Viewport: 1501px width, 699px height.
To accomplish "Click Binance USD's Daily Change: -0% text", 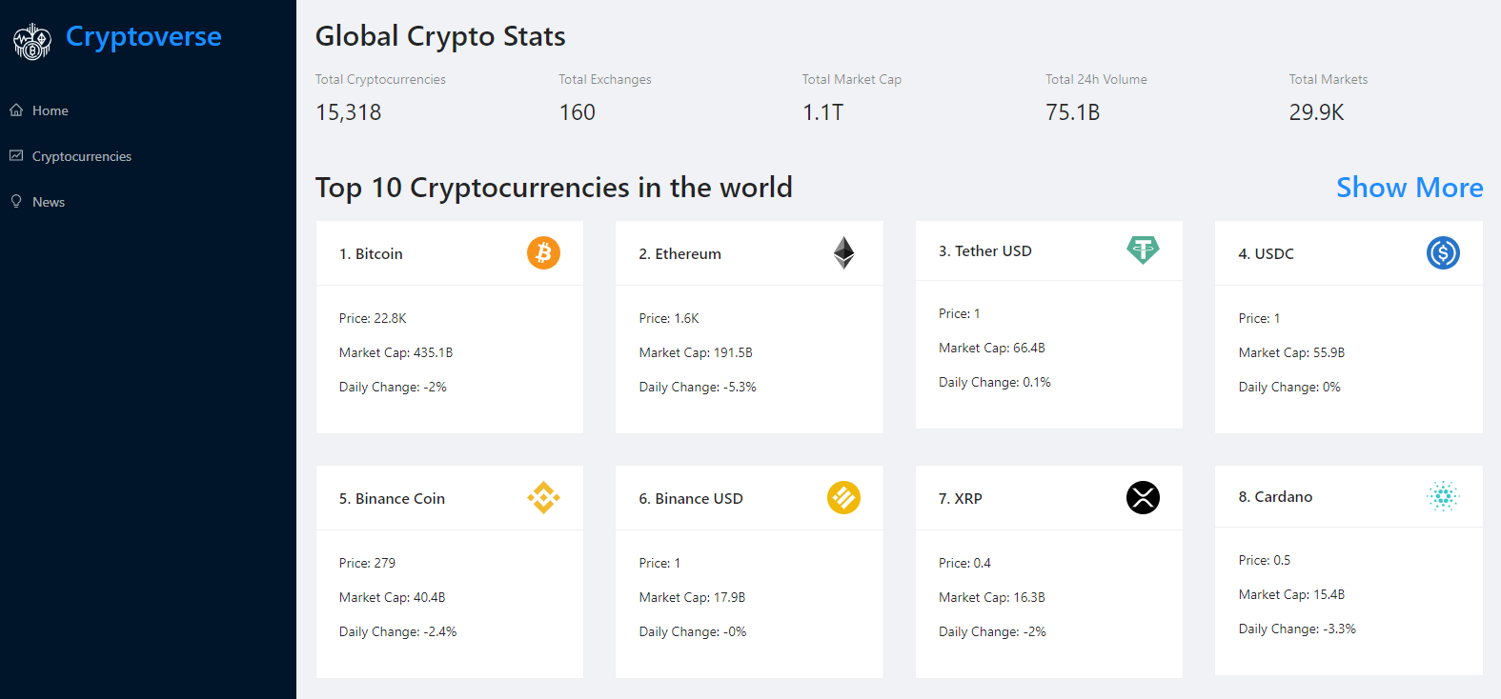I will (693, 632).
